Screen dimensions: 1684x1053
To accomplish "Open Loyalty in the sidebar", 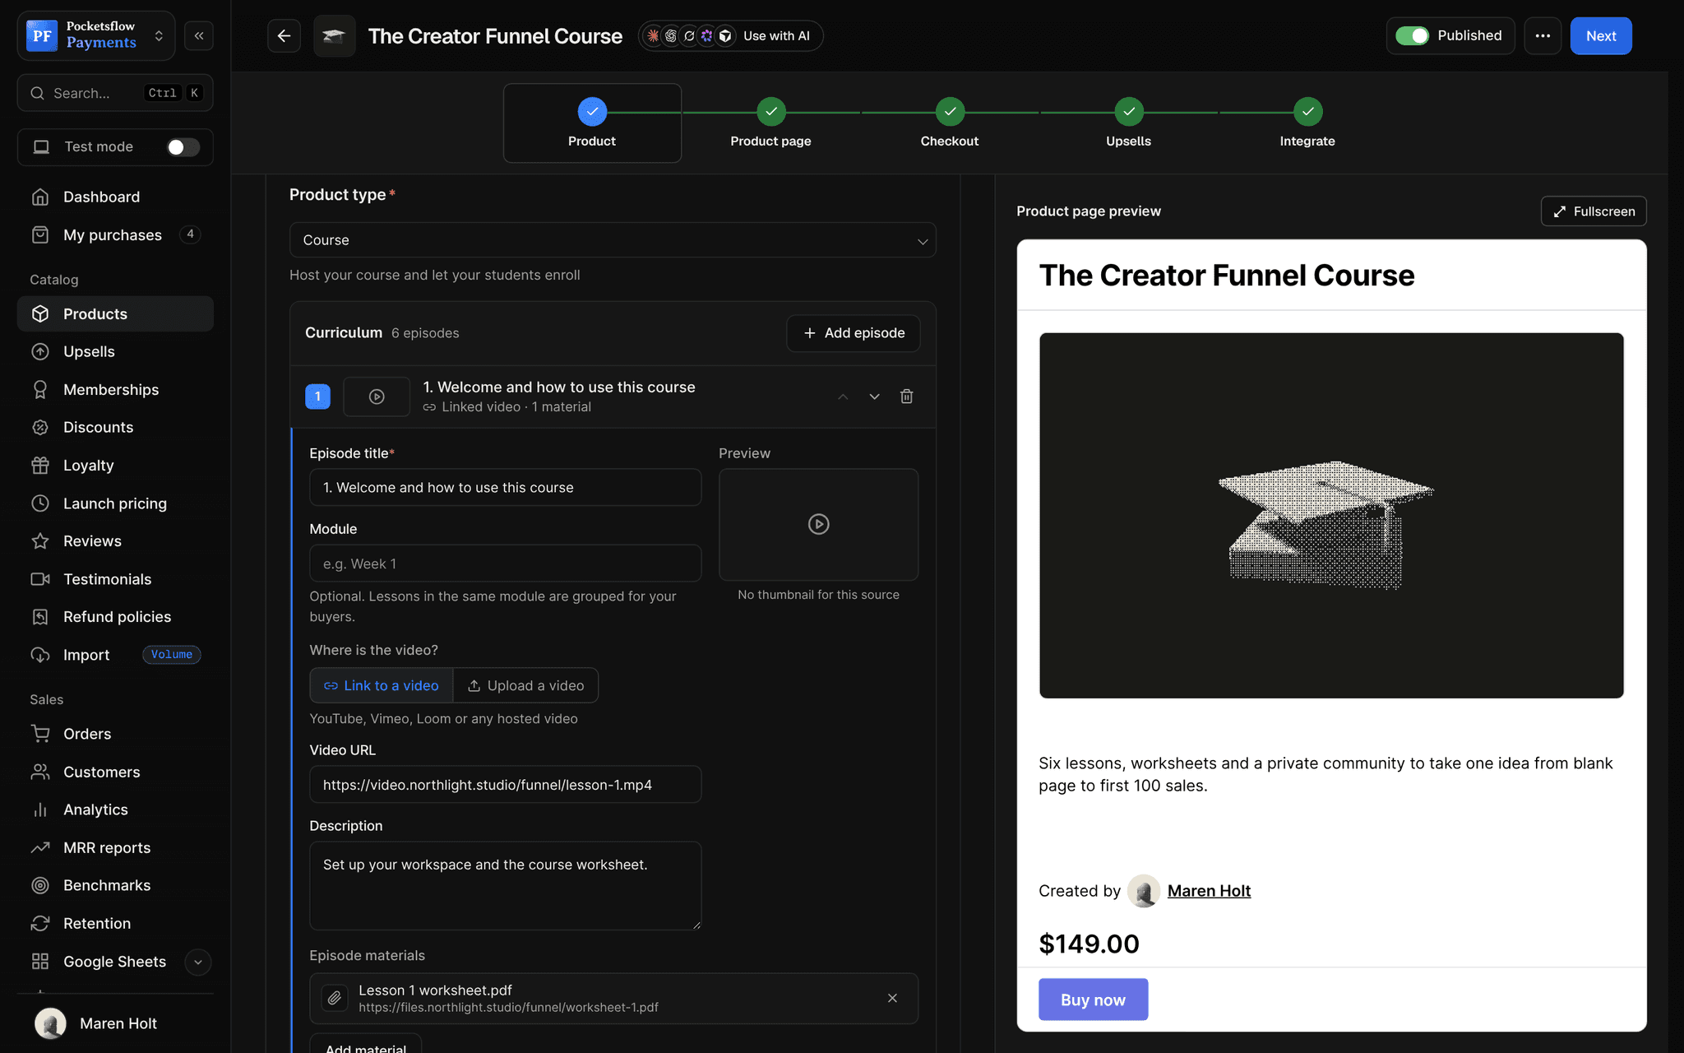I will [x=115, y=465].
